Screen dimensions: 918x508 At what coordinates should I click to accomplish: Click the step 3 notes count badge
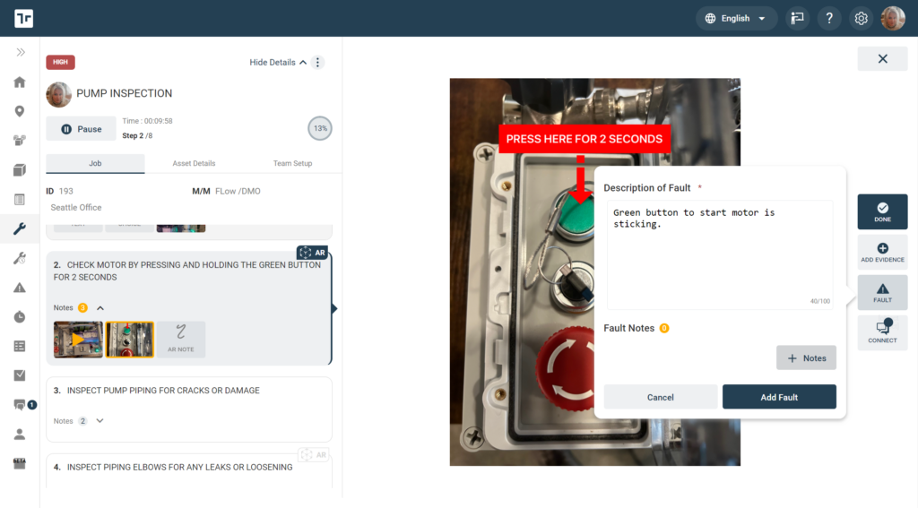83,421
